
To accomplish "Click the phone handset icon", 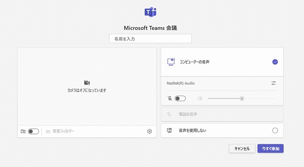I will pyautogui.click(x=169, y=114).
